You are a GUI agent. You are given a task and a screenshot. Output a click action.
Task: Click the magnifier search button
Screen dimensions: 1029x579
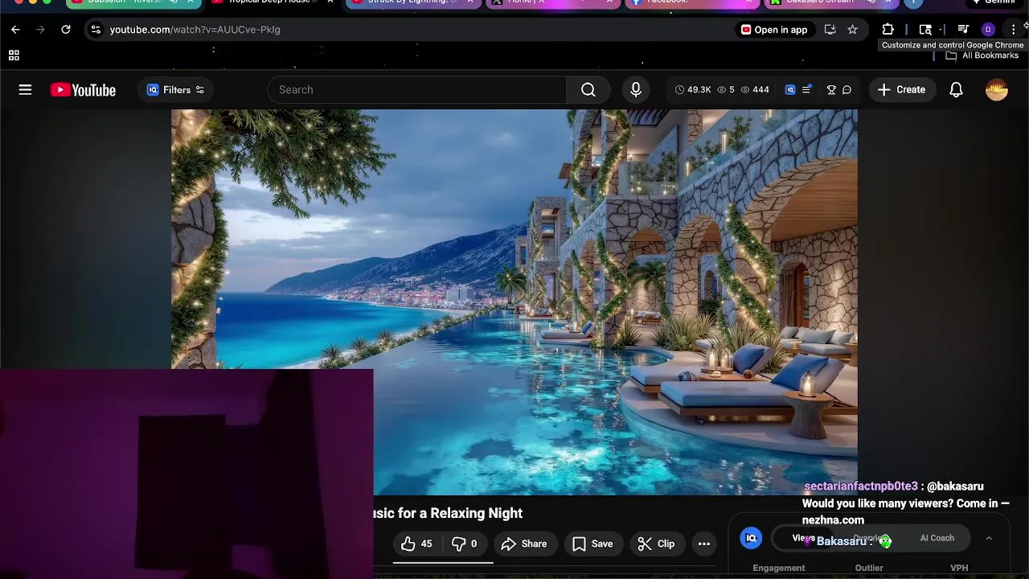point(588,90)
